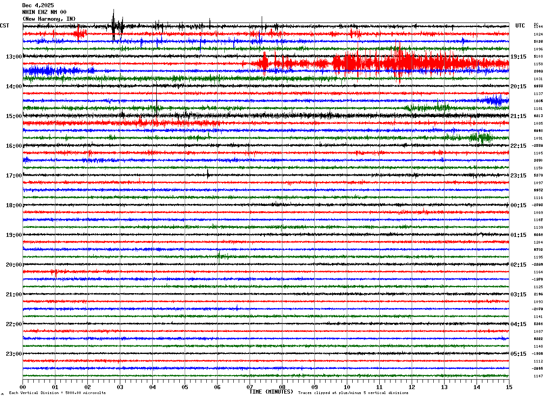Image resolution: width=545 pixels, height=399 pixels.
Task: Click minute tick label 15 on axis
Action: pyautogui.click(x=509, y=387)
